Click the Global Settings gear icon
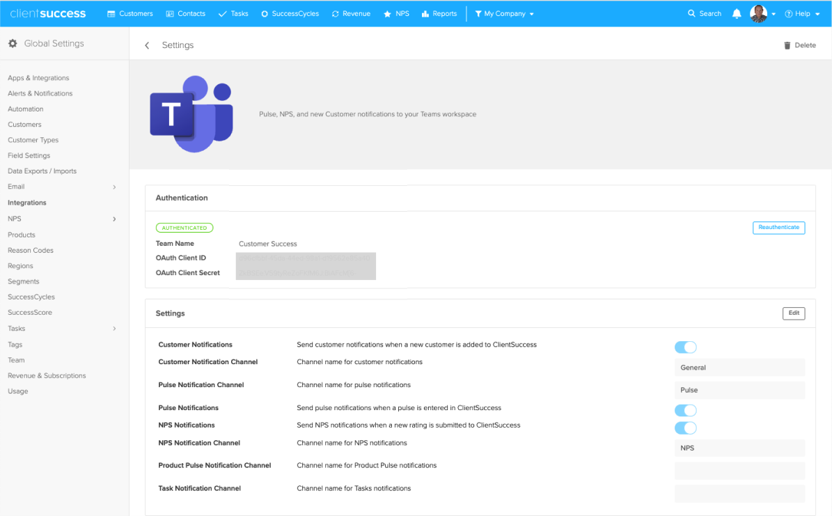The image size is (832, 516). coord(13,44)
